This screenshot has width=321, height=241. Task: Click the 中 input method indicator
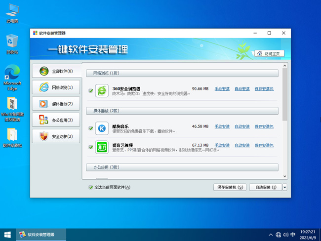click(293, 235)
